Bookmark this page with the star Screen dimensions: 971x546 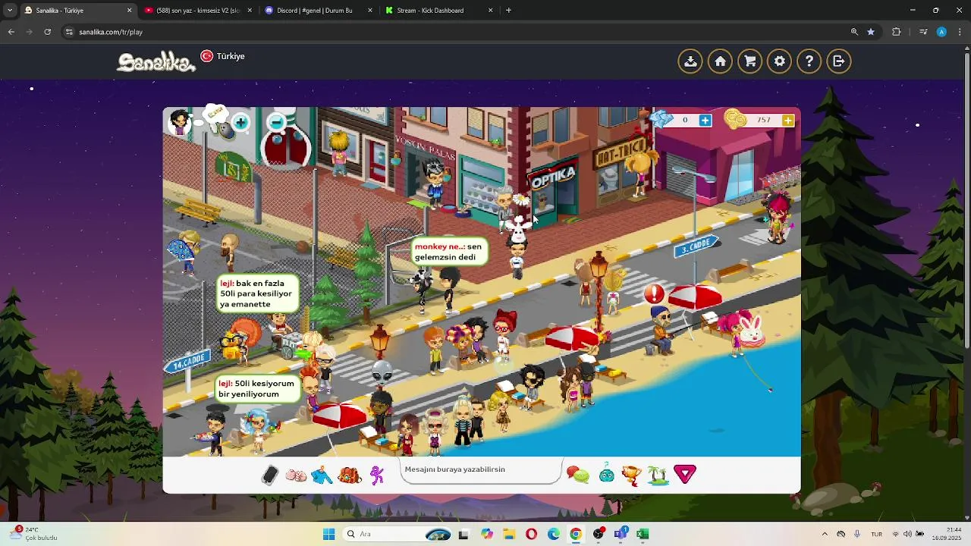[871, 32]
